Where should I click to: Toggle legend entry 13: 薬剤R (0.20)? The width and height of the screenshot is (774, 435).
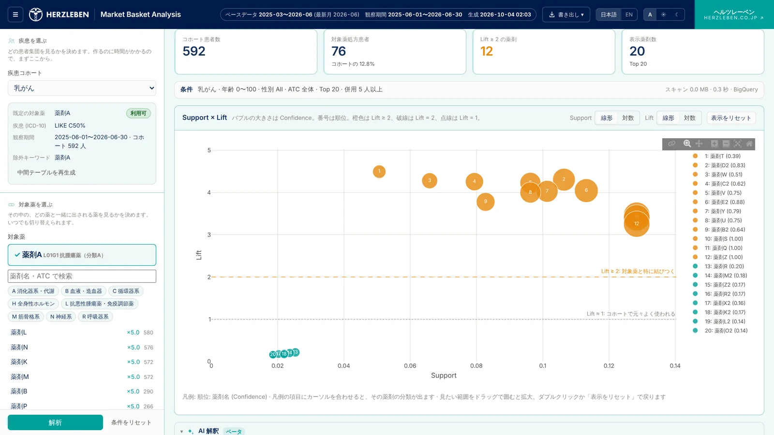point(719,266)
